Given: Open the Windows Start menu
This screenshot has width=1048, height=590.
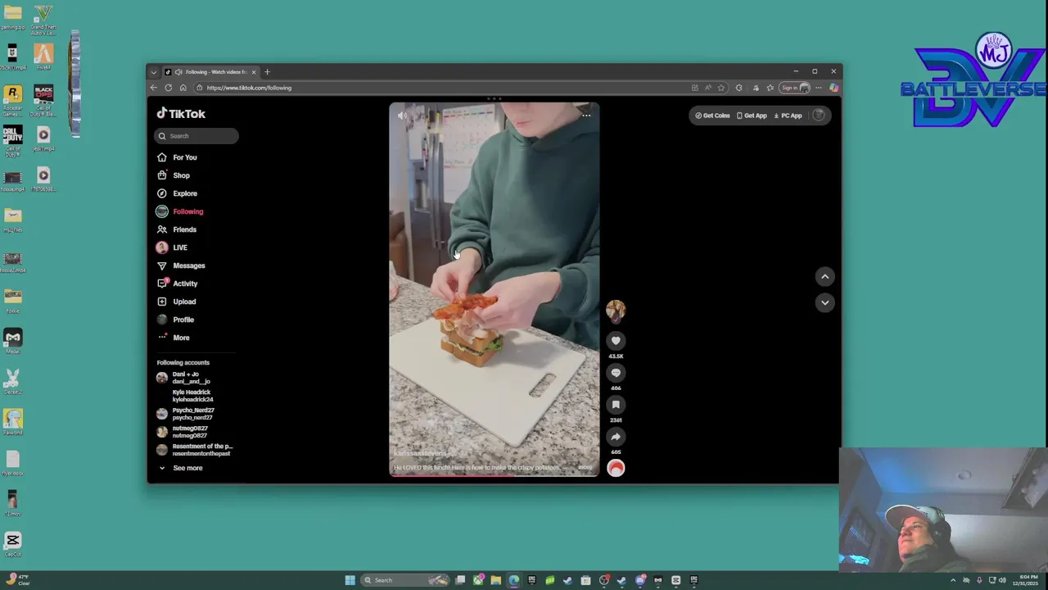Looking at the screenshot, I should point(350,580).
